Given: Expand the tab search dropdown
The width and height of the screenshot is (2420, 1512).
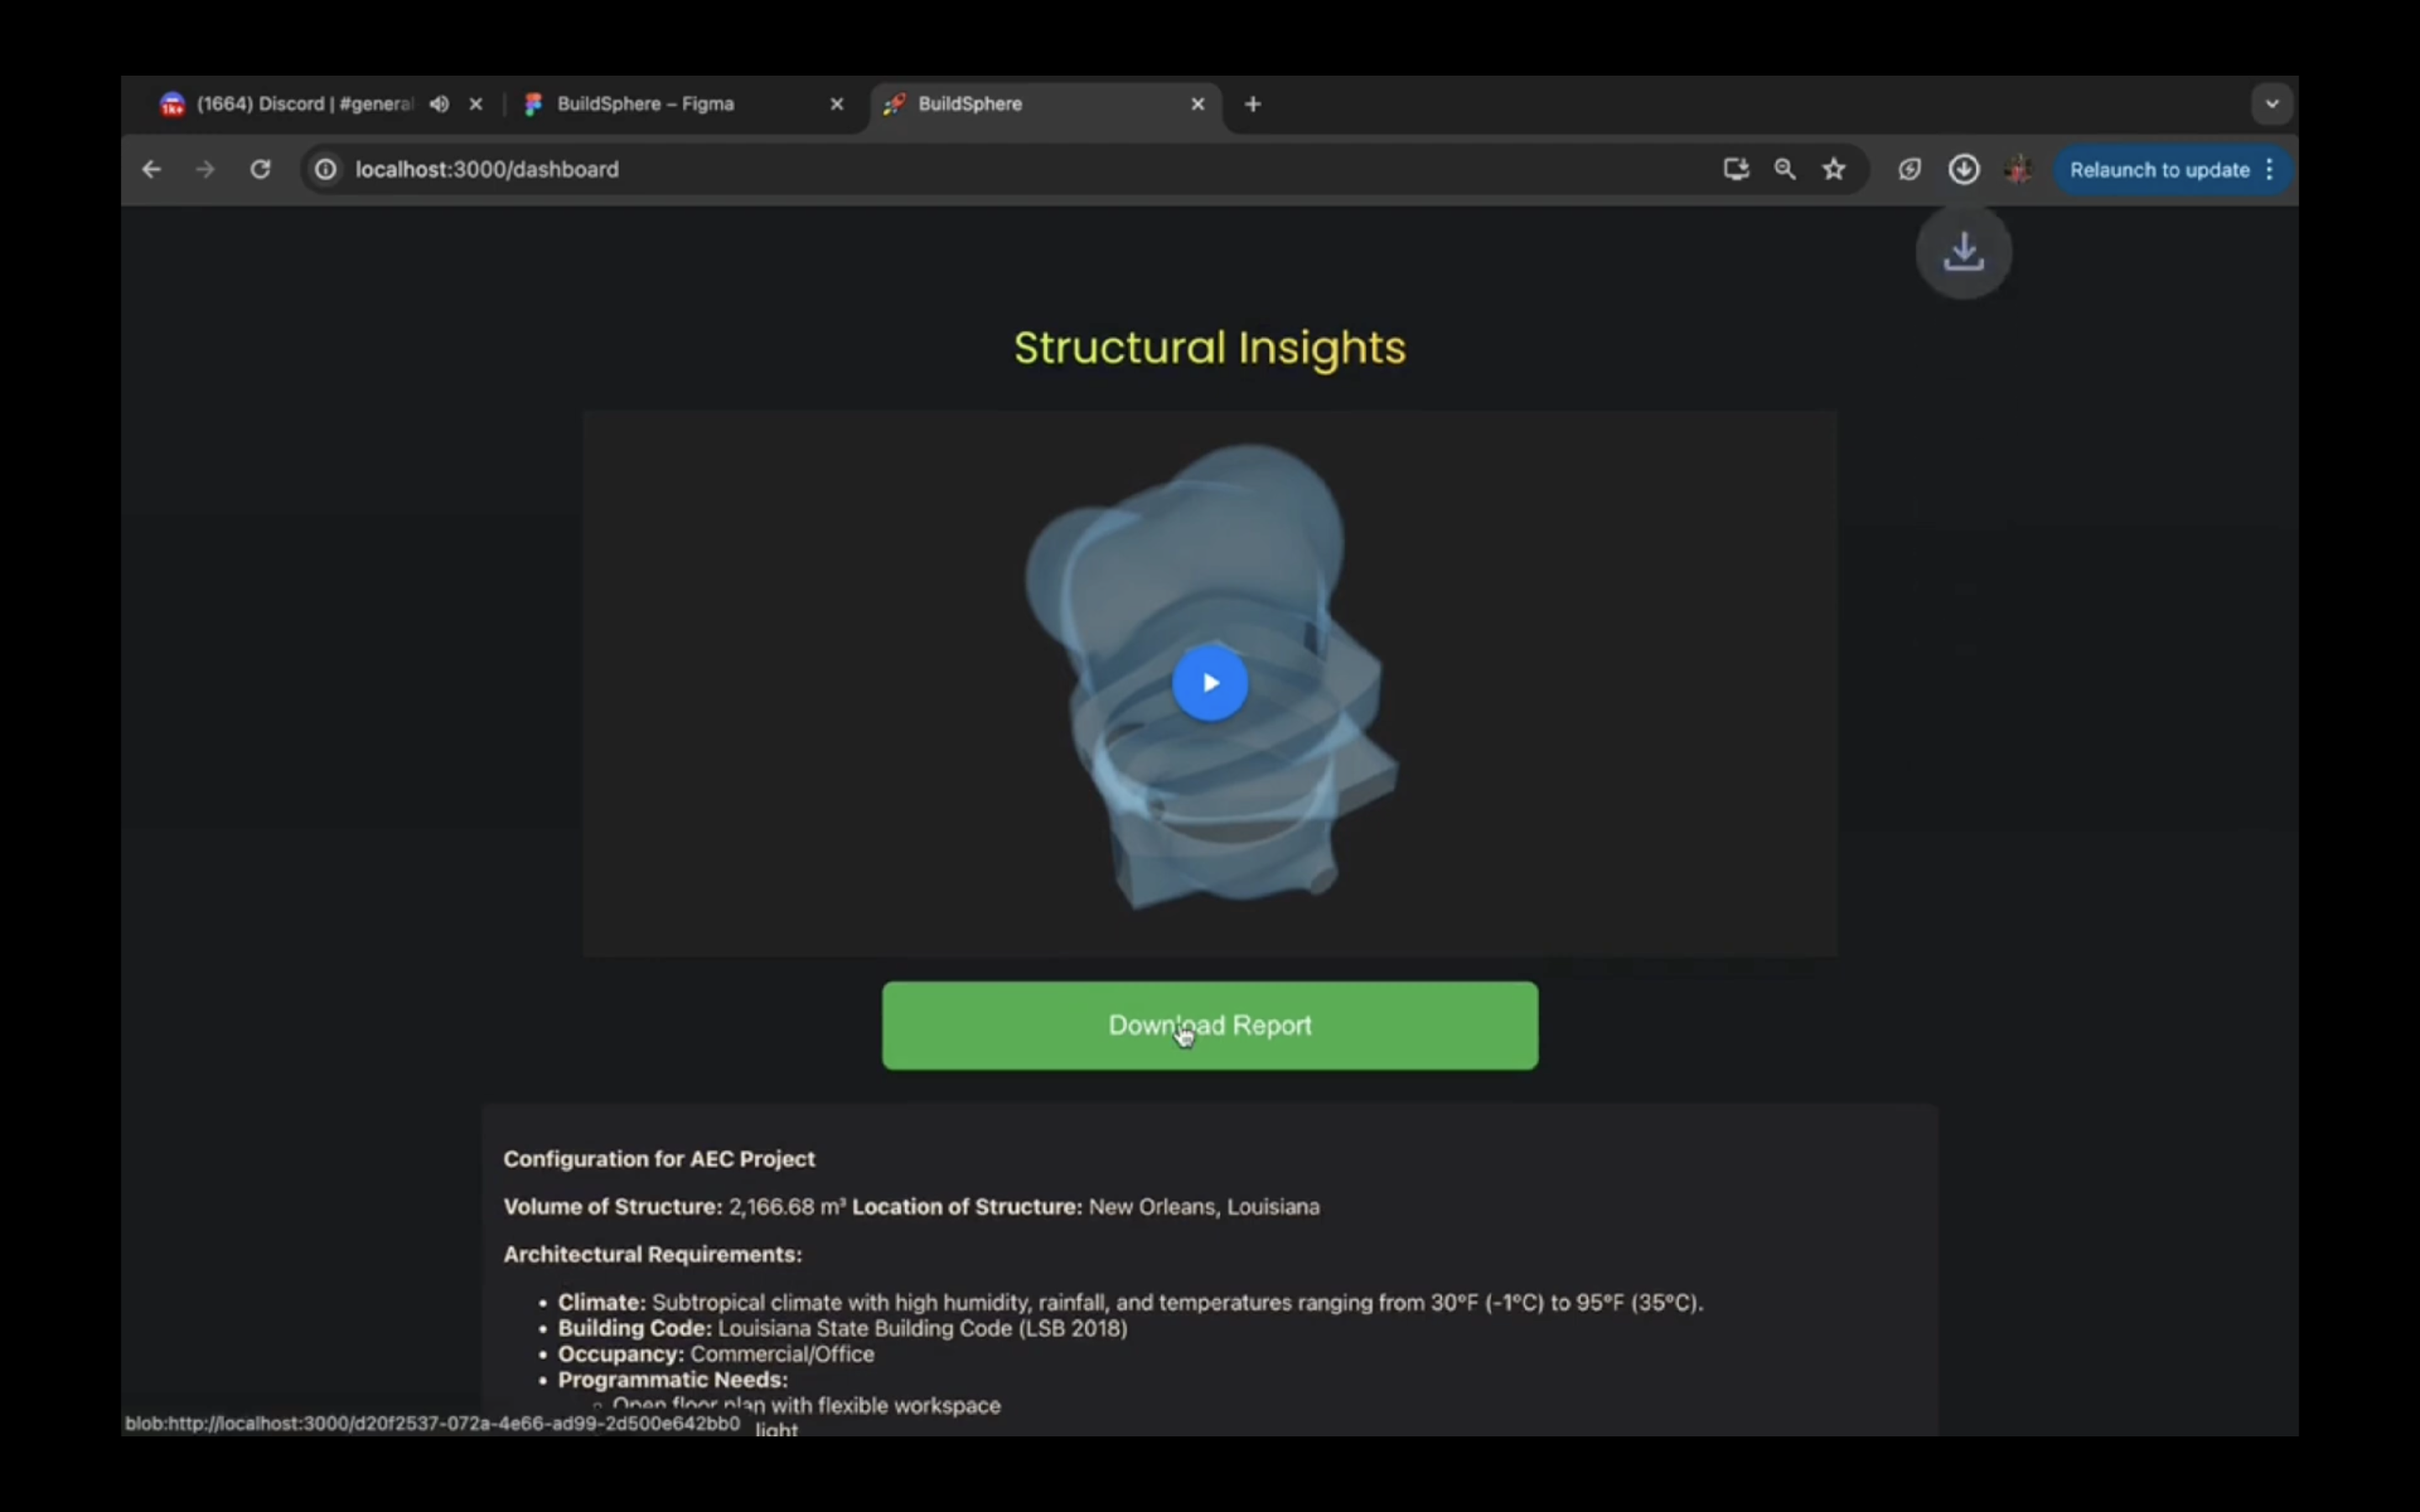Looking at the screenshot, I should coord(2271,104).
